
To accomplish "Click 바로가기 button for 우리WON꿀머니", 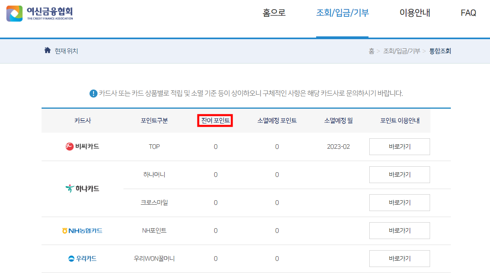I will coord(400,259).
